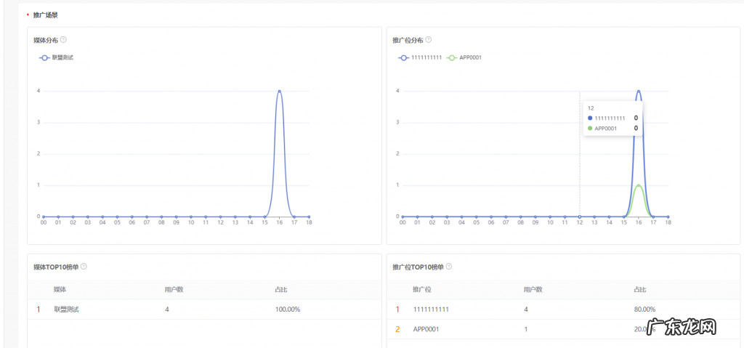Click the hour 12 data point in 推广位分布 chart
The width and height of the screenshot is (744, 348).
pyautogui.click(x=579, y=217)
